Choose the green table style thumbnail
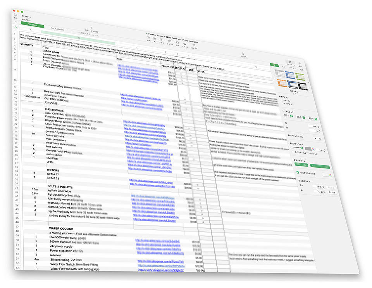Image resolution: width=372 pixels, height=288 pixels. (300, 77)
